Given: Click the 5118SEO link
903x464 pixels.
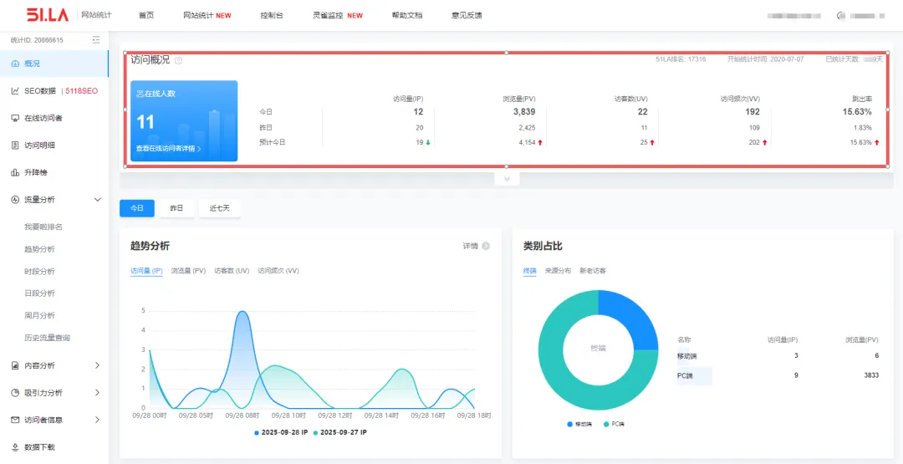Looking at the screenshot, I should pyautogui.click(x=81, y=91).
